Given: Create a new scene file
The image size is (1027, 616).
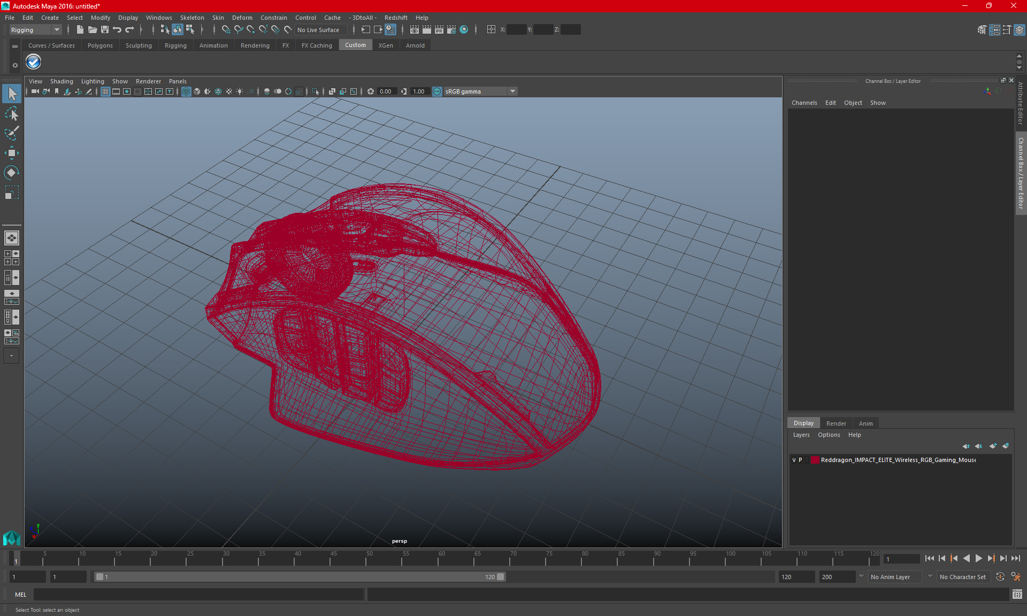Looking at the screenshot, I should tap(80, 30).
